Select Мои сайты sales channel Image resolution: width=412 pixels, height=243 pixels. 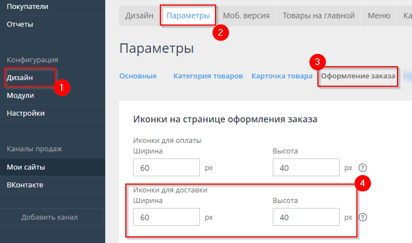tap(26, 167)
